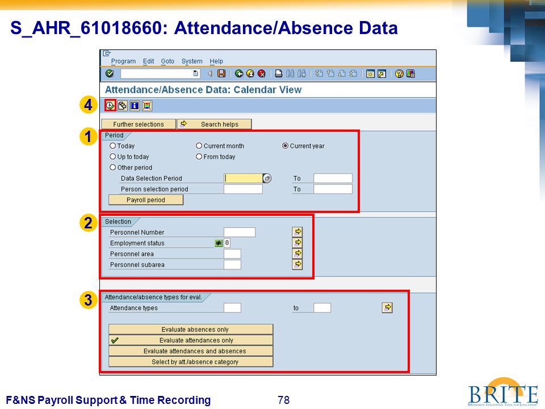The height and width of the screenshot is (409, 545).
Task: Open the Help menu
Action: point(216,61)
